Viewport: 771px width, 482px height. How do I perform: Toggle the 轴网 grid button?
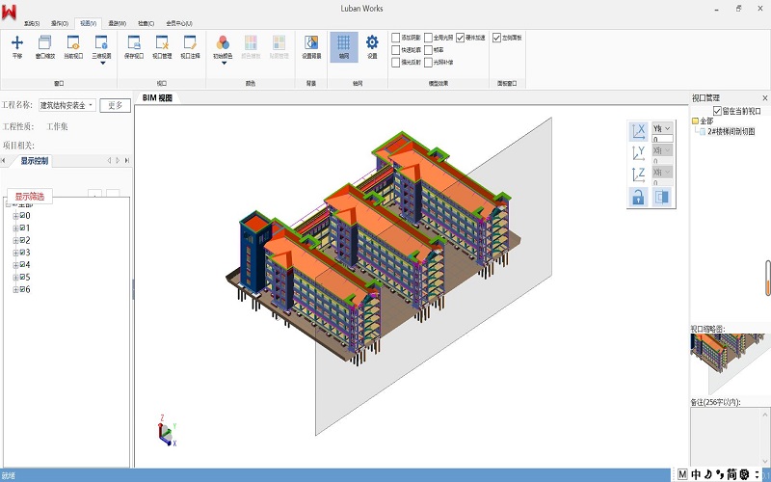coord(344,47)
